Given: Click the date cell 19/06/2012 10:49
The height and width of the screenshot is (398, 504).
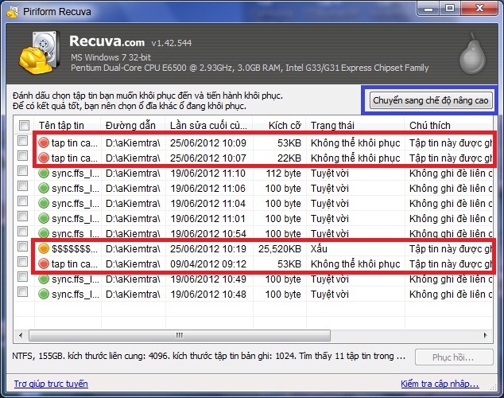Looking at the screenshot, I should (208, 279).
